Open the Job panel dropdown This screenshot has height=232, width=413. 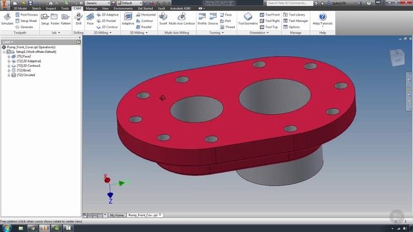[x=55, y=33]
